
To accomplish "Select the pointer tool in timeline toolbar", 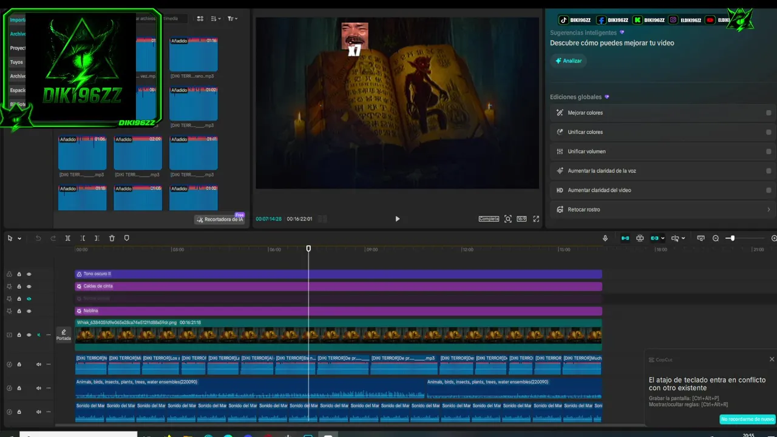I will click(x=10, y=239).
